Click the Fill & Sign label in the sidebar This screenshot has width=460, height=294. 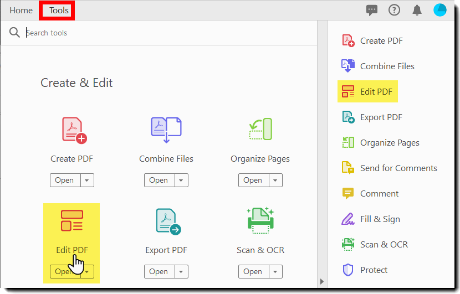(380, 219)
